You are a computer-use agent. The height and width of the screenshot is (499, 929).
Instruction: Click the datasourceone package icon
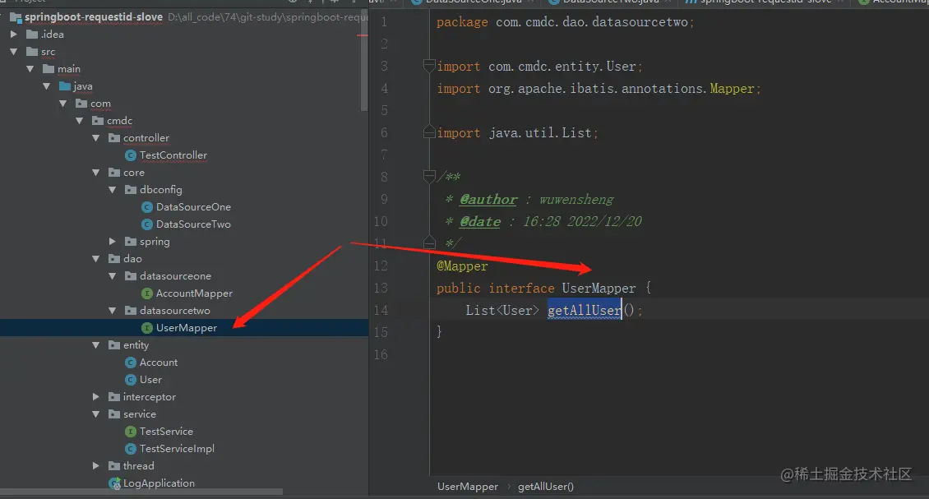tap(131, 275)
